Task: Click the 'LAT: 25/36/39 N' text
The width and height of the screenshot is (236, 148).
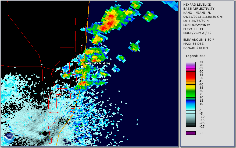Action: click(x=196, y=21)
